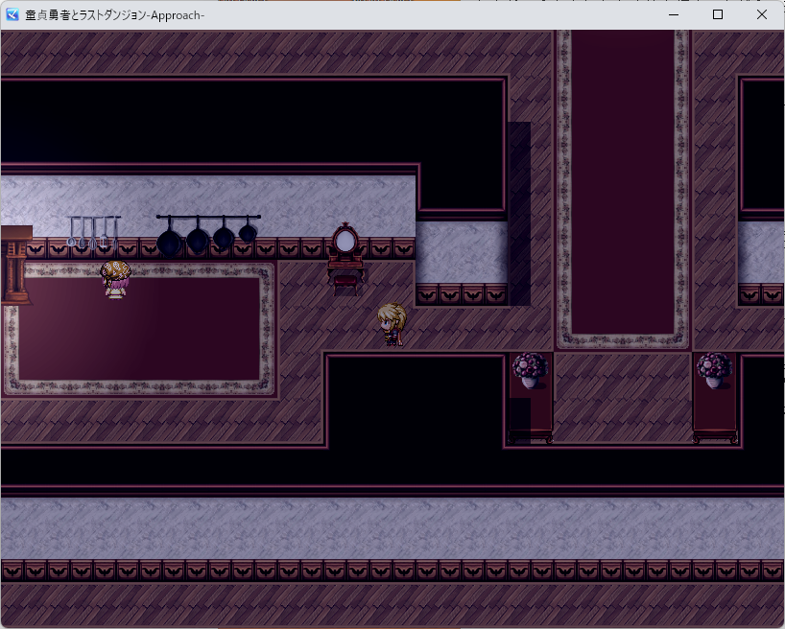Maximize the game window
Screen dimensions: 785x629
(718, 15)
